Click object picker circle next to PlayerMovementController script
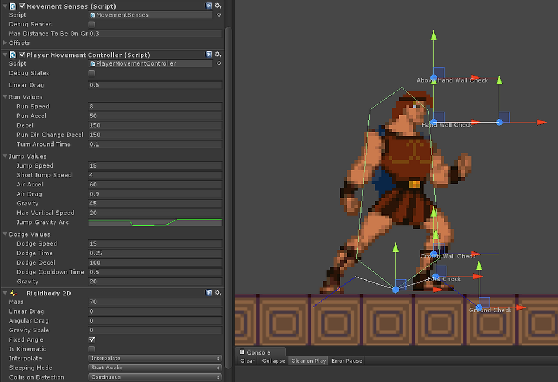Image resolution: width=558 pixels, height=382 pixels. click(219, 63)
